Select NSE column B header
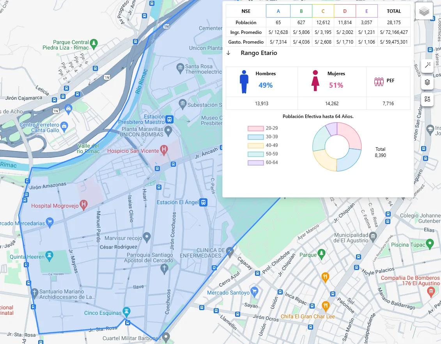This screenshot has height=344, width=441. pos(301,11)
